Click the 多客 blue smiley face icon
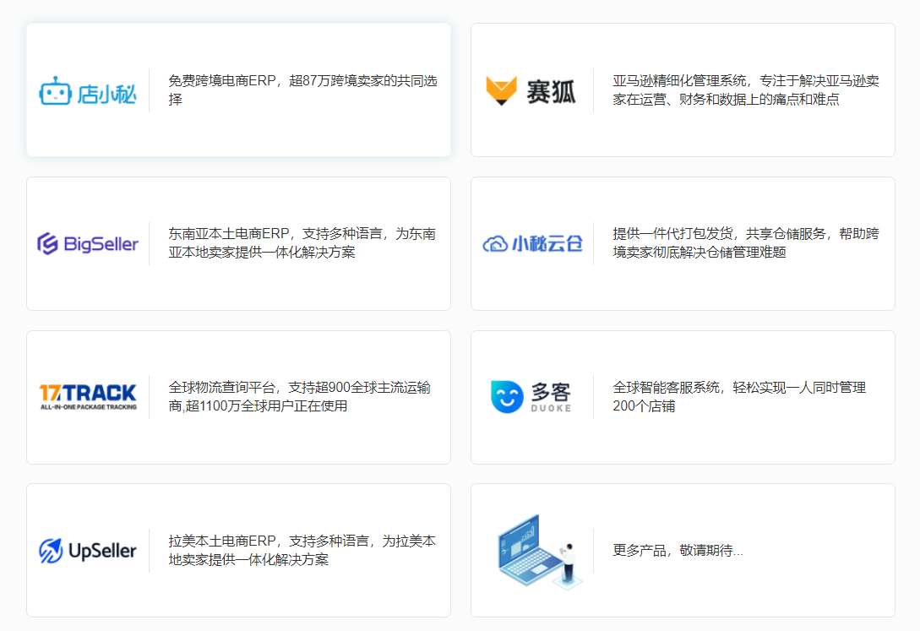This screenshot has height=631, width=920. coord(507,397)
